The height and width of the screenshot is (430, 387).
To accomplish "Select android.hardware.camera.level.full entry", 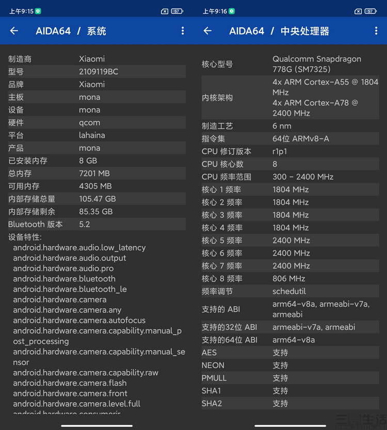I will pyautogui.click(x=77, y=404).
